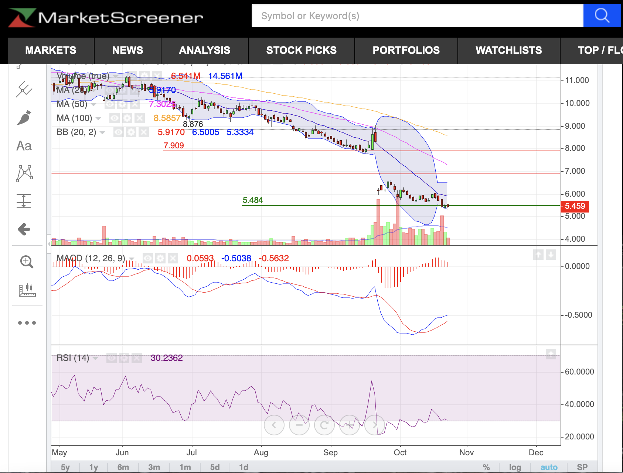Select the pitchfork drawing tool
Screen dimensions: 623x473
24,90
